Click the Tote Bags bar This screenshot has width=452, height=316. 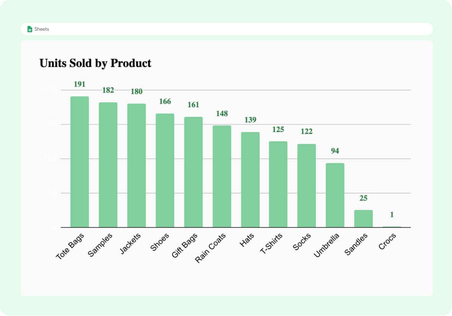tap(80, 162)
